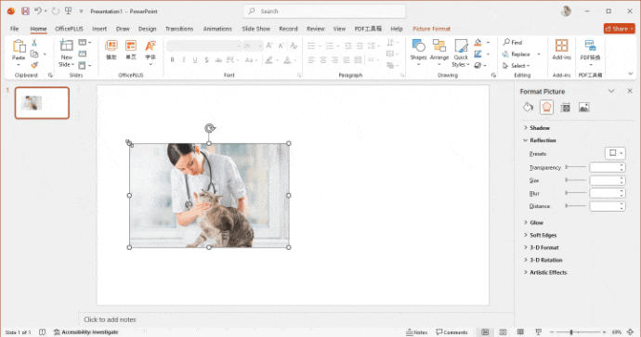Click to add notes area
Image resolution: width=641 pixels, height=337 pixels.
pyautogui.click(x=110, y=319)
